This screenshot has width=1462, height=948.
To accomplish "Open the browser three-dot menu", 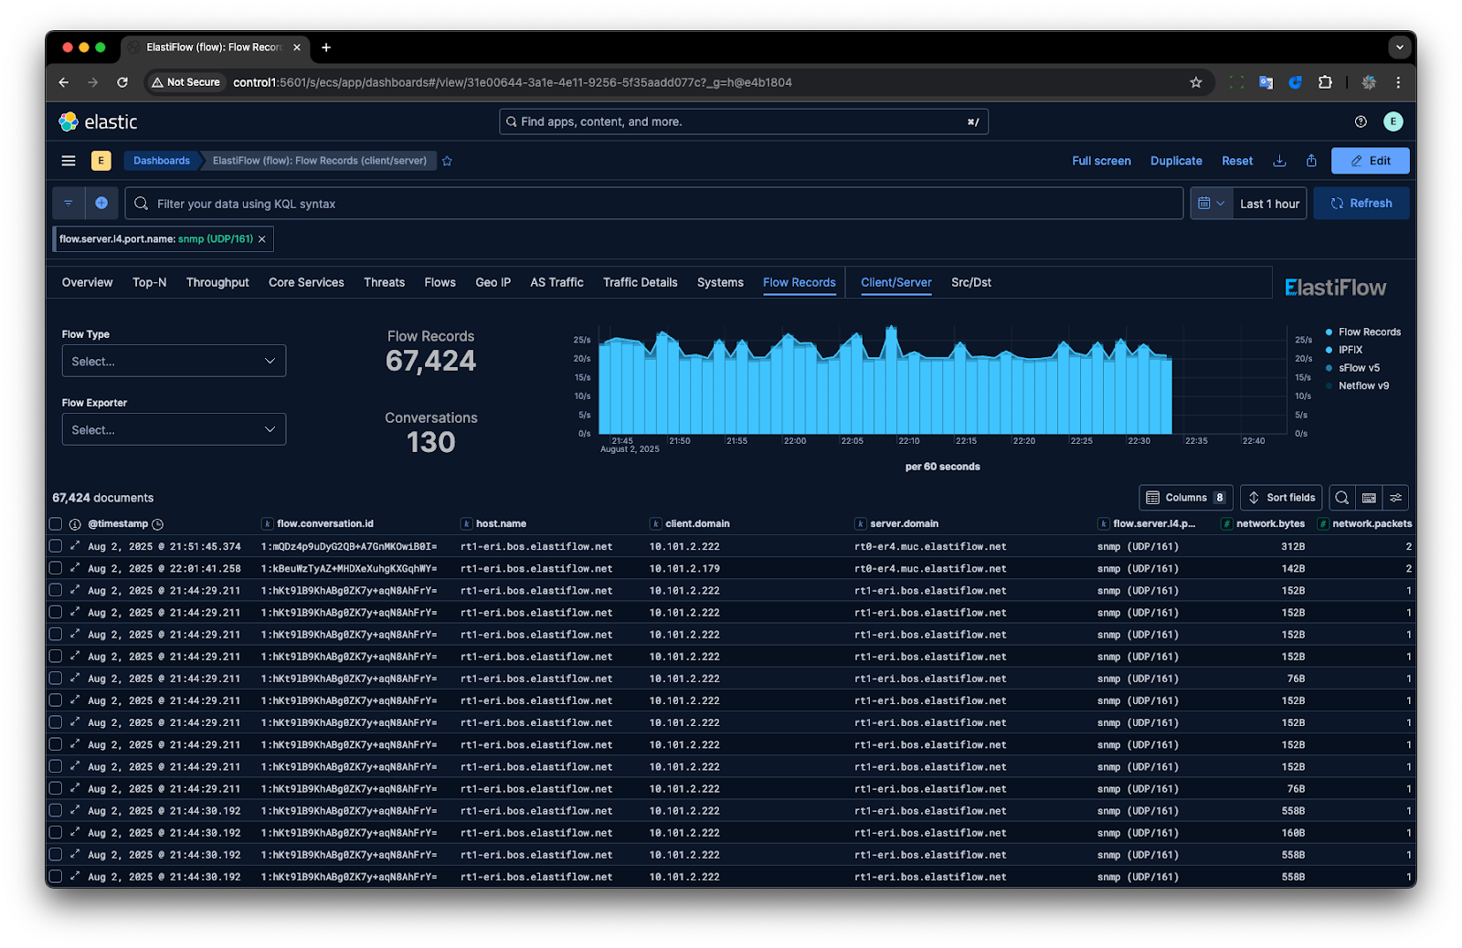I will 1398,82.
